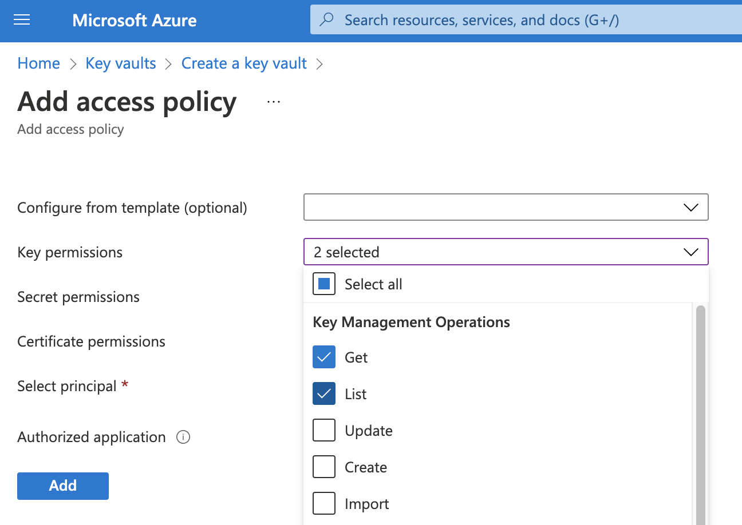Uncheck the List key permission
Image resolution: width=742 pixels, height=525 pixels.
pos(324,394)
